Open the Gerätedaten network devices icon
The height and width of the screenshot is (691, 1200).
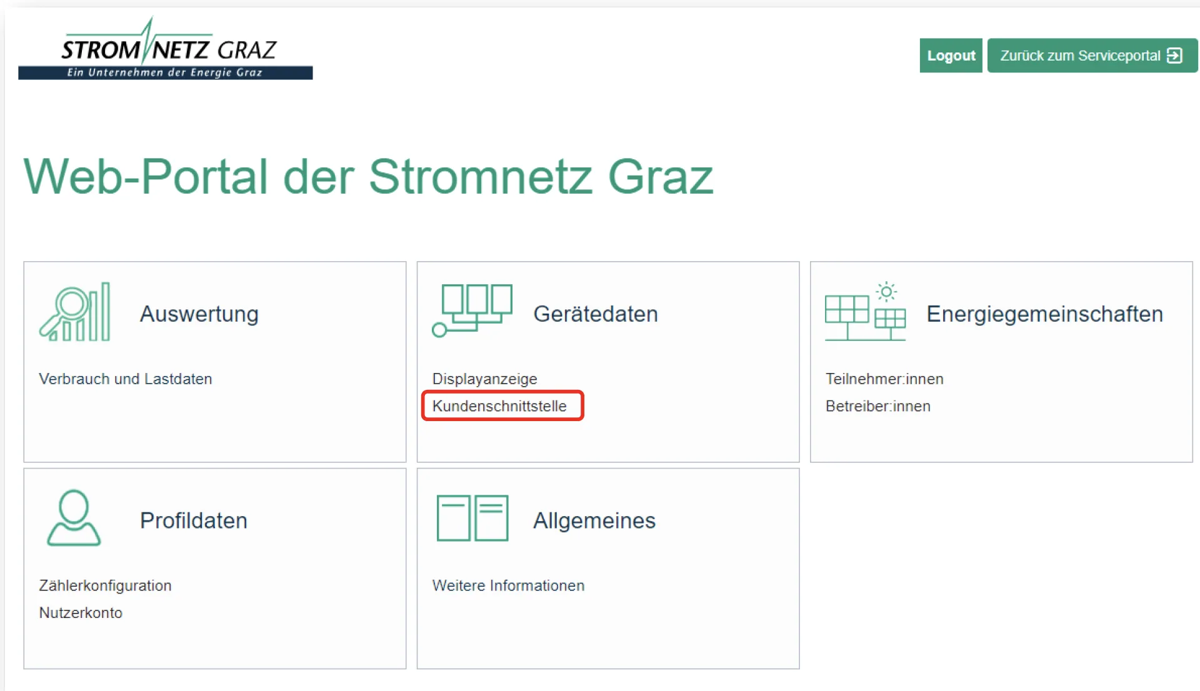click(472, 311)
